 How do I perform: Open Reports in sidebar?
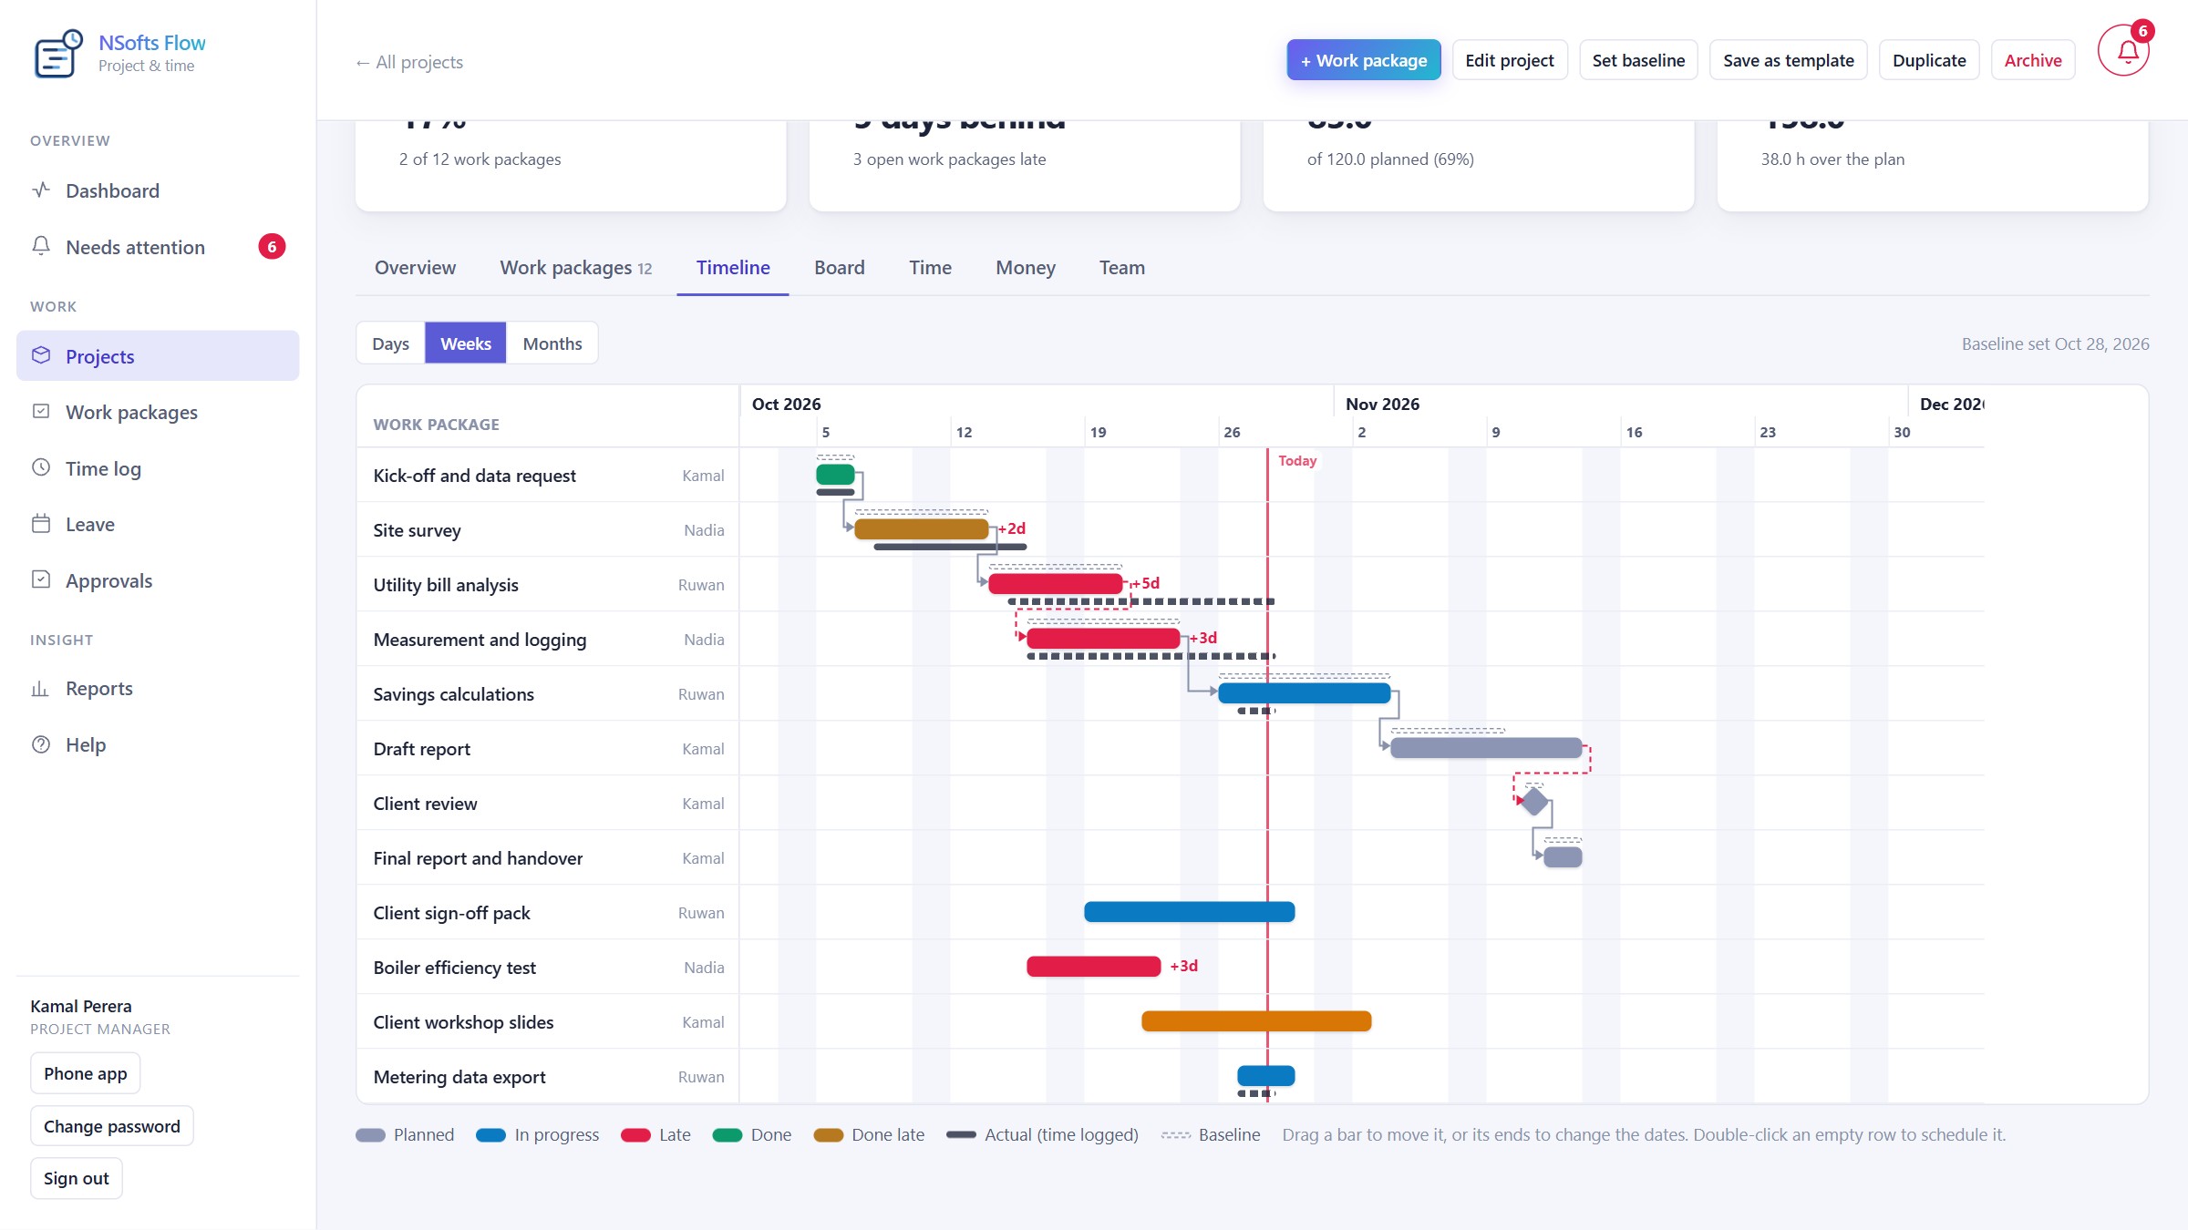click(158, 688)
